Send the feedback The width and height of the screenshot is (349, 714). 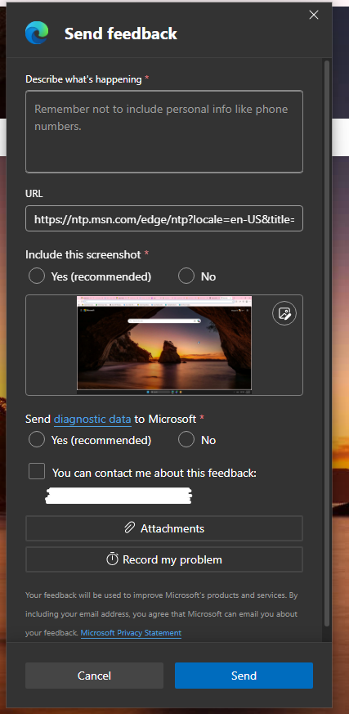coord(244,676)
